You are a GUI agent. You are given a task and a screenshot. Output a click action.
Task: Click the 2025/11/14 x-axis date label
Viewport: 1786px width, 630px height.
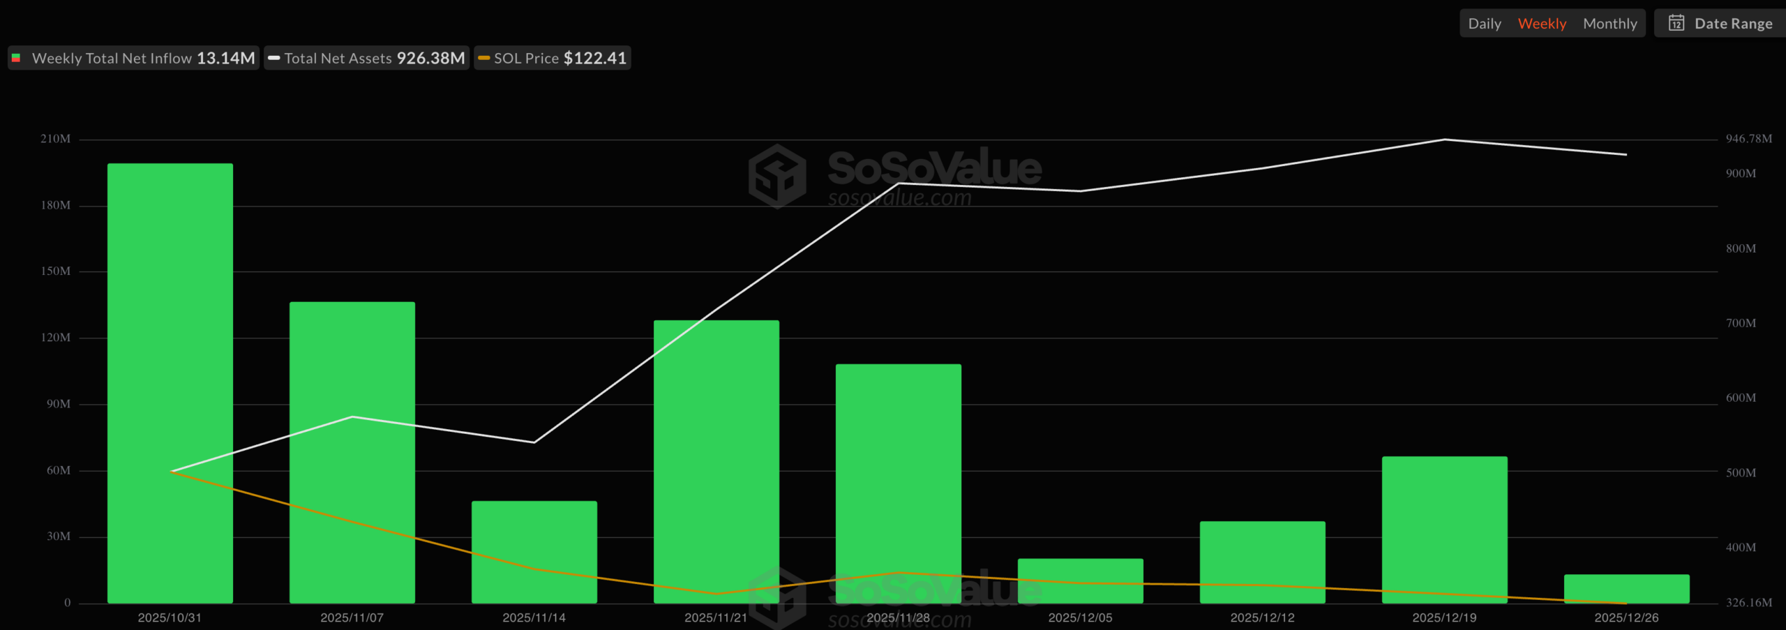tap(534, 617)
